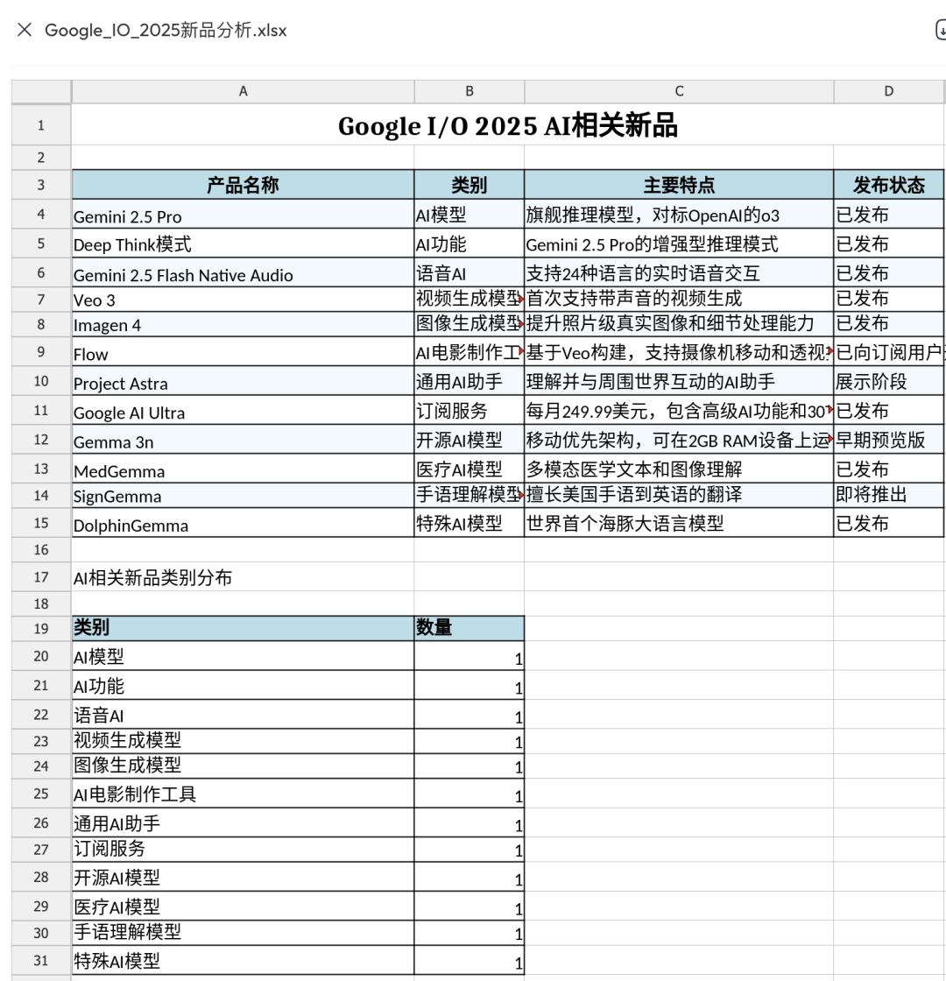
Task: Click the Gemini 2.5 Pro cell
Action: click(x=243, y=214)
